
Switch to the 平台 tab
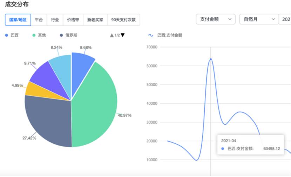pos(39,20)
